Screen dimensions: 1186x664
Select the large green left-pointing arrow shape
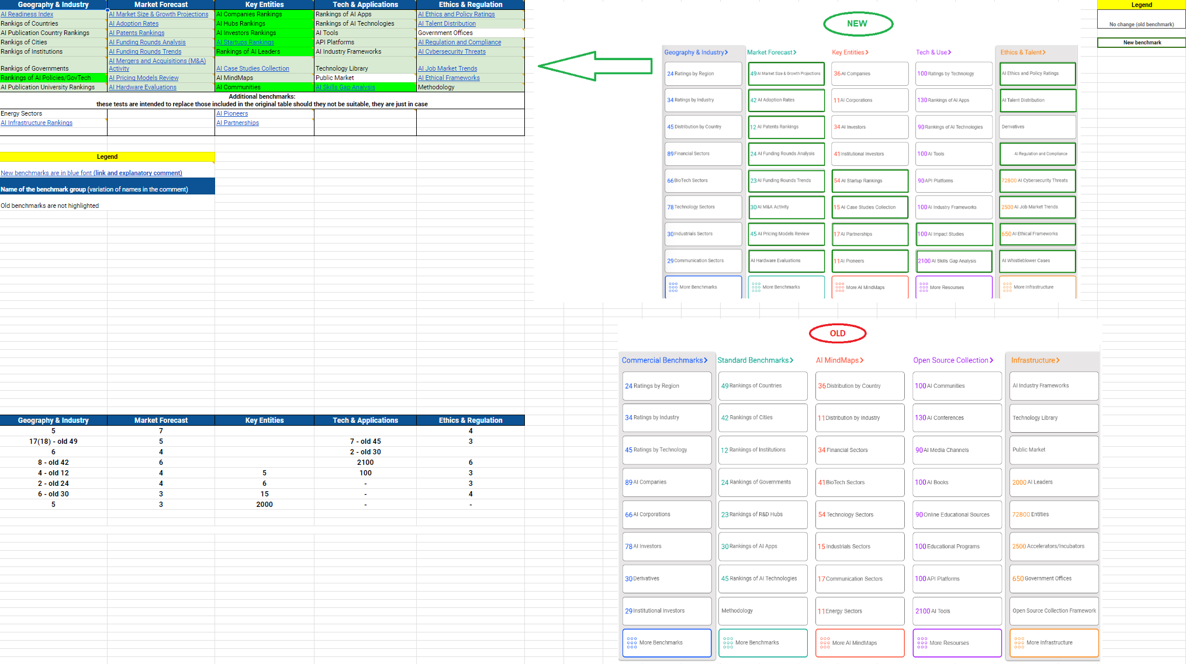point(594,65)
